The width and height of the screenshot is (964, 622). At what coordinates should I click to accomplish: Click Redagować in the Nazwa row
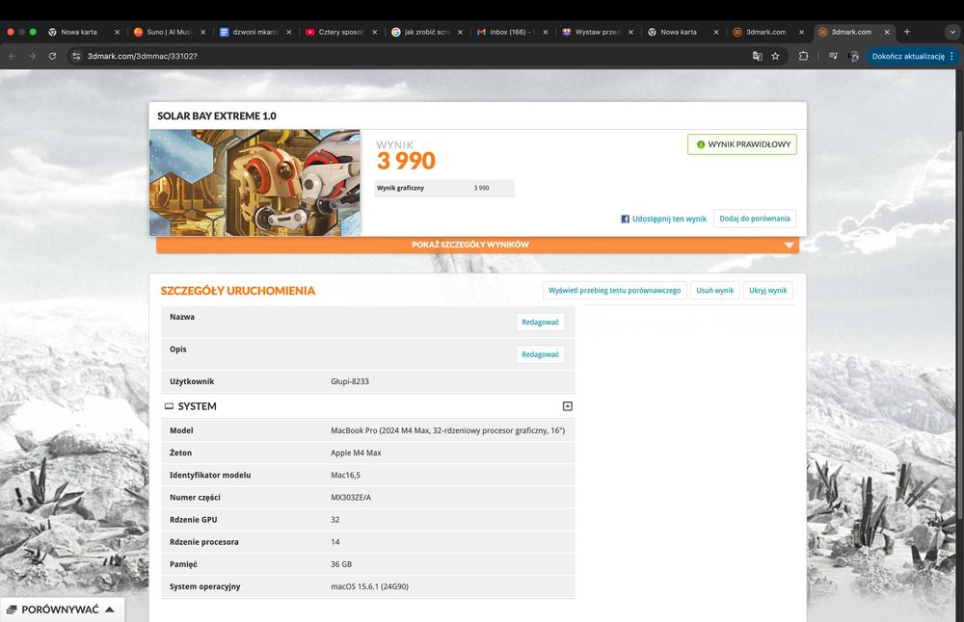point(540,322)
